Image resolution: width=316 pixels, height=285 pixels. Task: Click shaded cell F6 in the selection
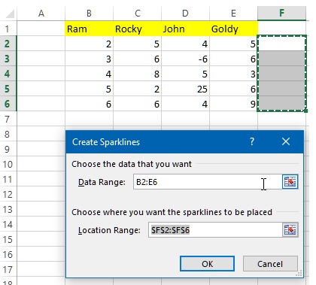(281, 104)
